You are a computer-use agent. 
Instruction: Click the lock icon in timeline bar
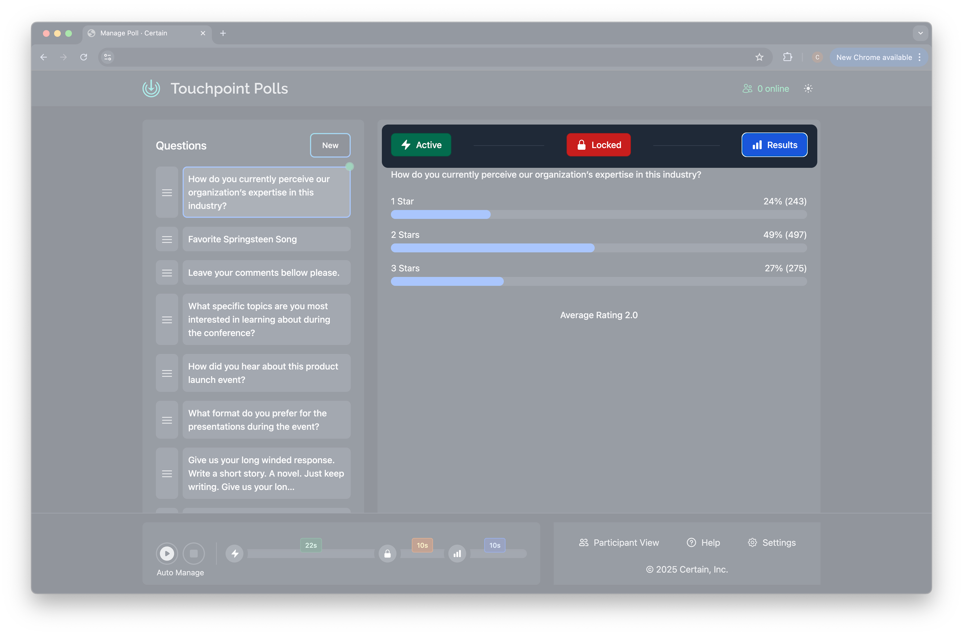point(387,553)
